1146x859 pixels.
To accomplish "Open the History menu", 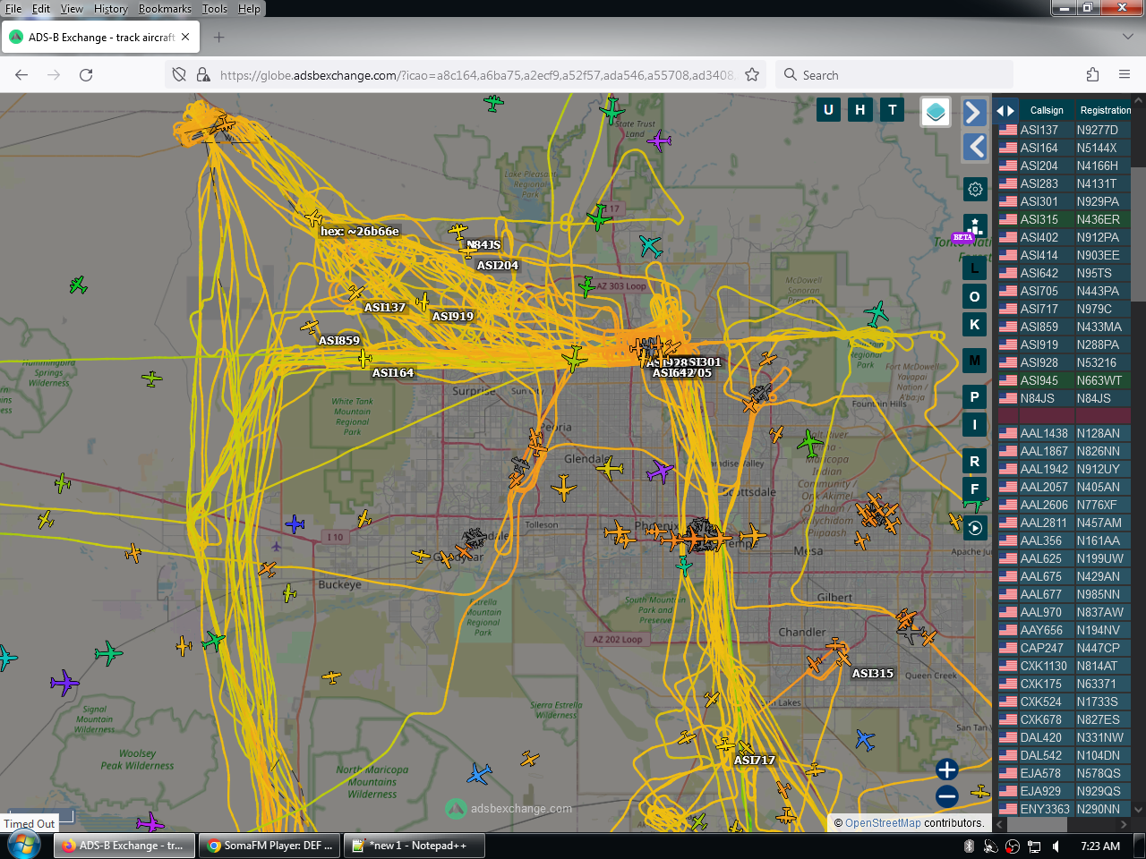I will point(111,9).
